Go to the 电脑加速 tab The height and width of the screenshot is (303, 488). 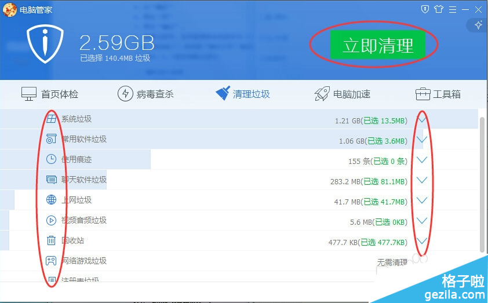(343, 94)
